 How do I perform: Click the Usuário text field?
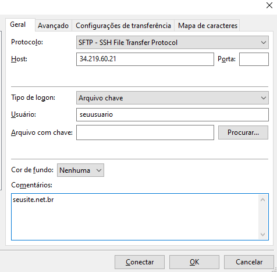pyautogui.click(x=172, y=114)
